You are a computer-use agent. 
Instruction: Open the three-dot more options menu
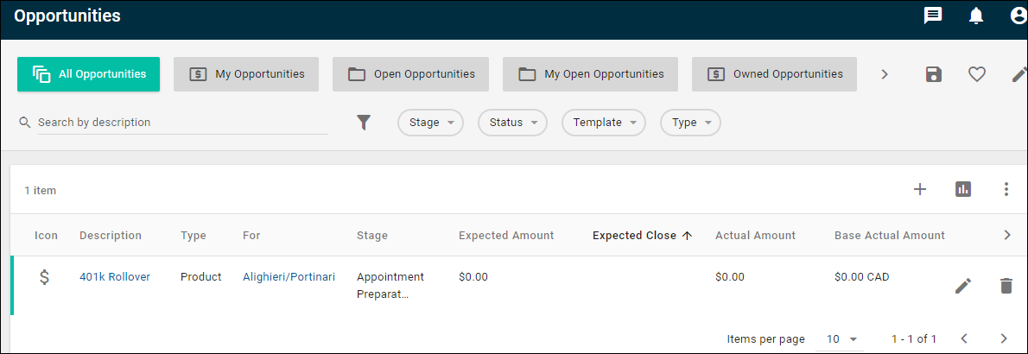pyautogui.click(x=1006, y=189)
